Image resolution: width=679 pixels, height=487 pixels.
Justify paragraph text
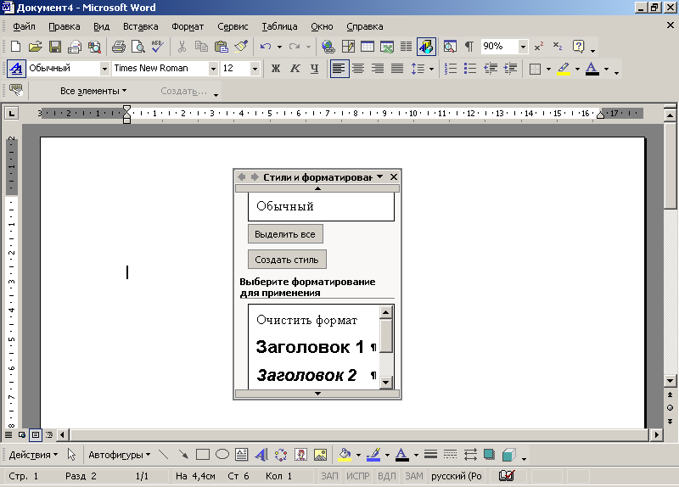397,69
